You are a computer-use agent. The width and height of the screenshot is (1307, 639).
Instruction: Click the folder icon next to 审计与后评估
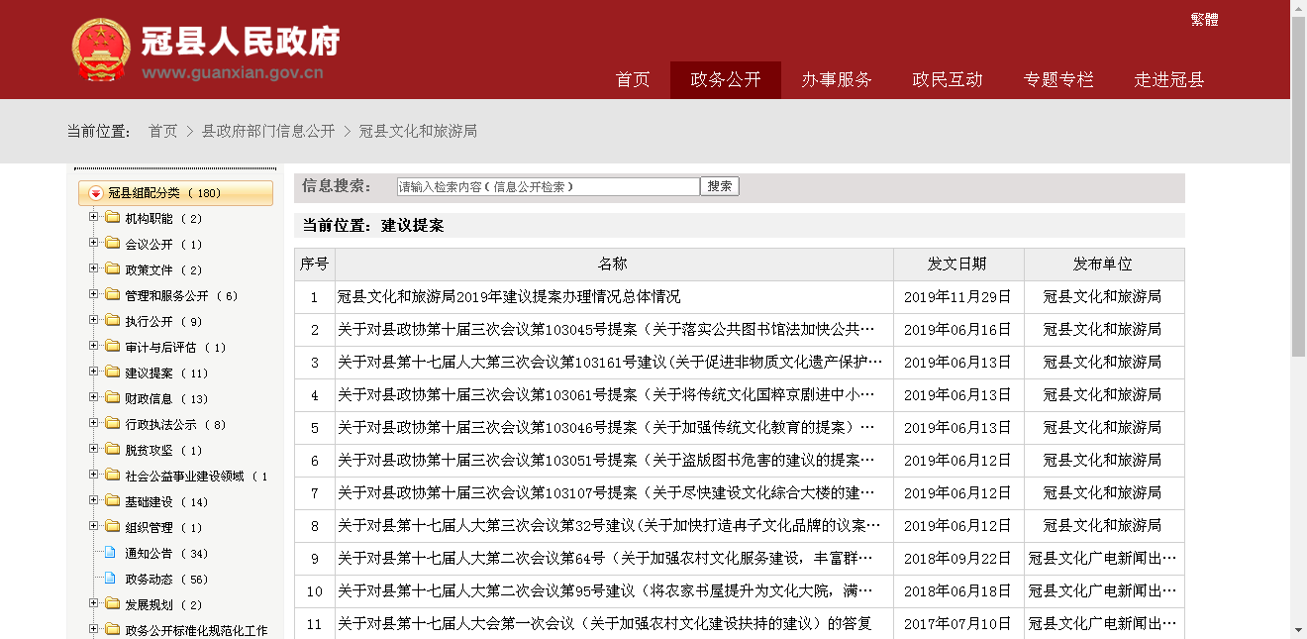pyautogui.click(x=112, y=347)
